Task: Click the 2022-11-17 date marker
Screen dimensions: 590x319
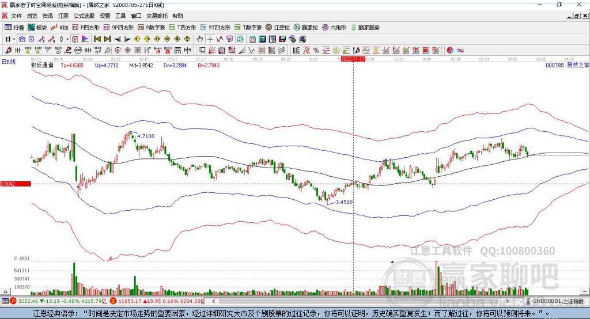Action: click(x=353, y=59)
